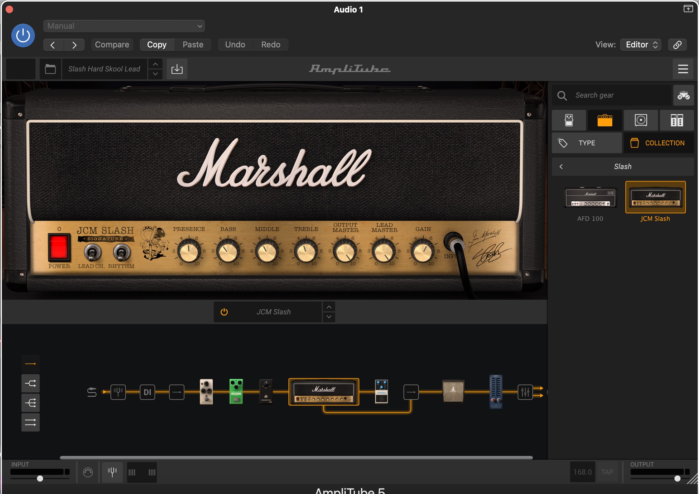Screen dimensions: 699x494
Task: Choose the parallel chains routing layout
Action: coord(31,423)
